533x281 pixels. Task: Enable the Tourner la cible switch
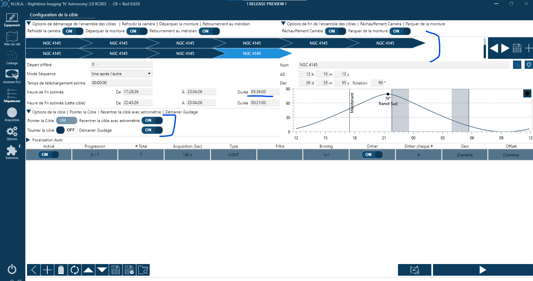coord(67,130)
